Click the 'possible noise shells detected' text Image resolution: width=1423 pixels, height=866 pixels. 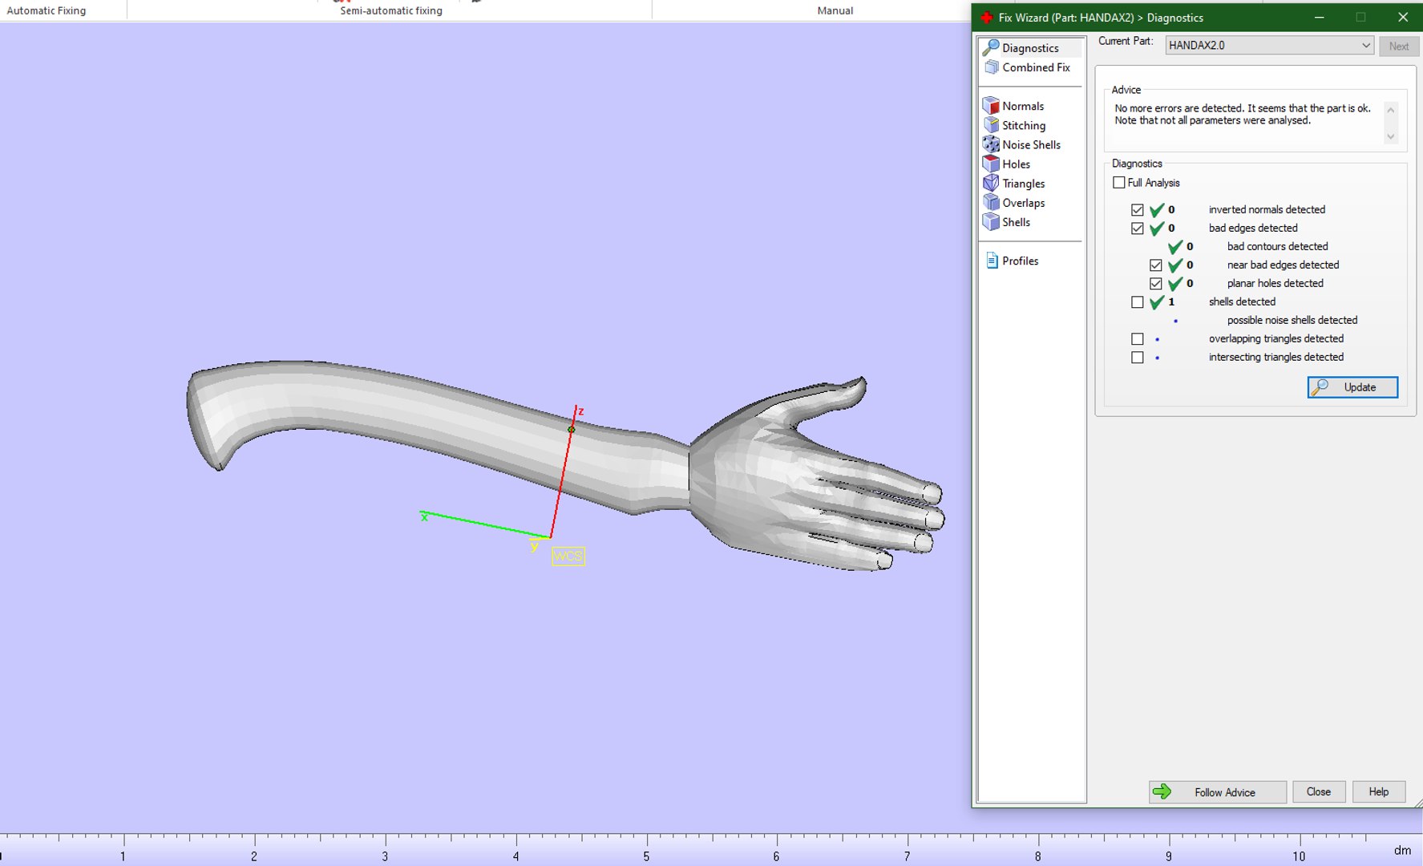[x=1292, y=320]
